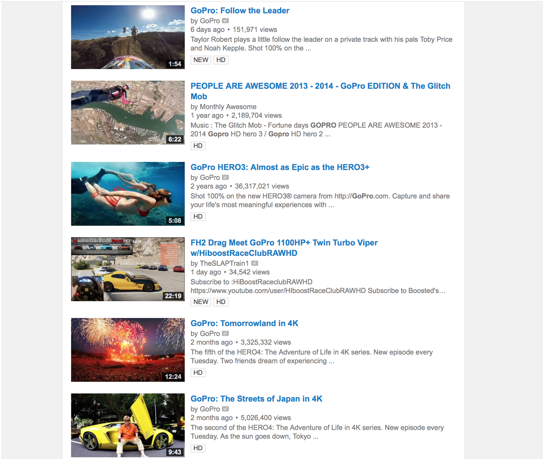The height and width of the screenshot is (459, 543).
Task: Open 'GoPro: Tomorrowland in 4K' video title
Action: pyautogui.click(x=244, y=323)
